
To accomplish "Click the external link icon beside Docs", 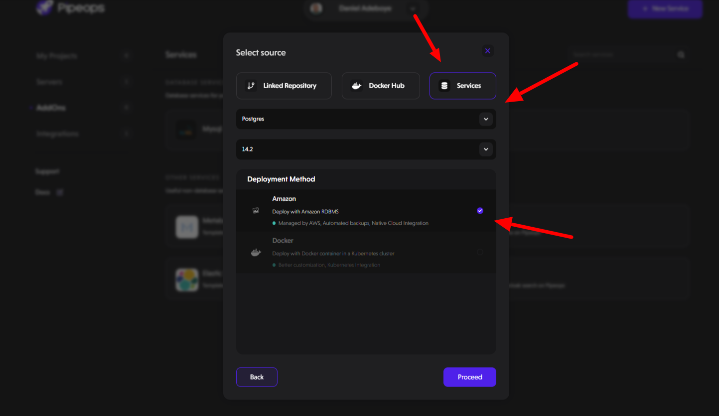I will 60,192.
